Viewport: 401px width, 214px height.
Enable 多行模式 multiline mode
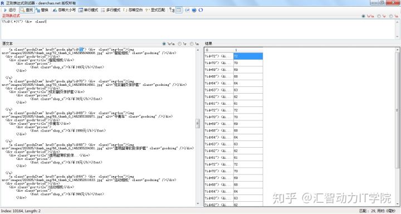[110, 10]
